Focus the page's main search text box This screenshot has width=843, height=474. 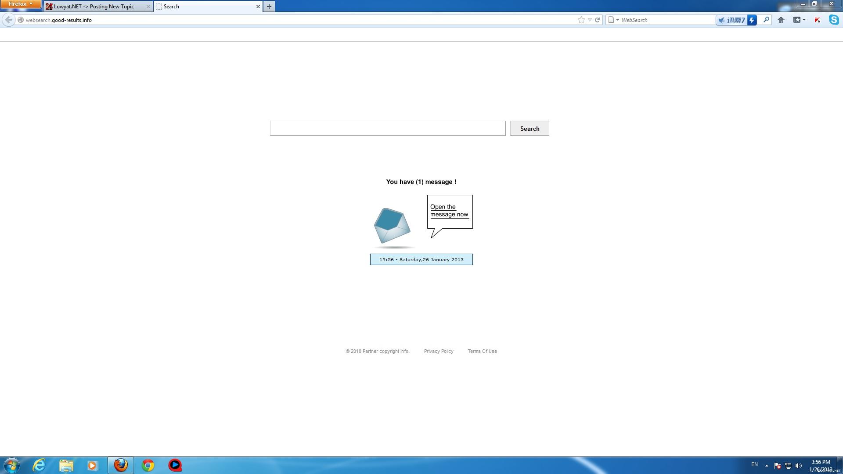click(387, 129)
